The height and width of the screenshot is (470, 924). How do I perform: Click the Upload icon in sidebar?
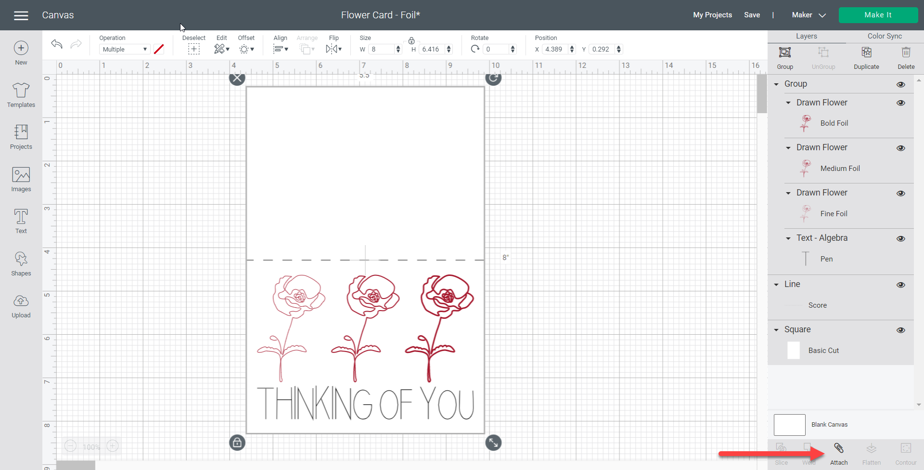(x=21, y=306)
